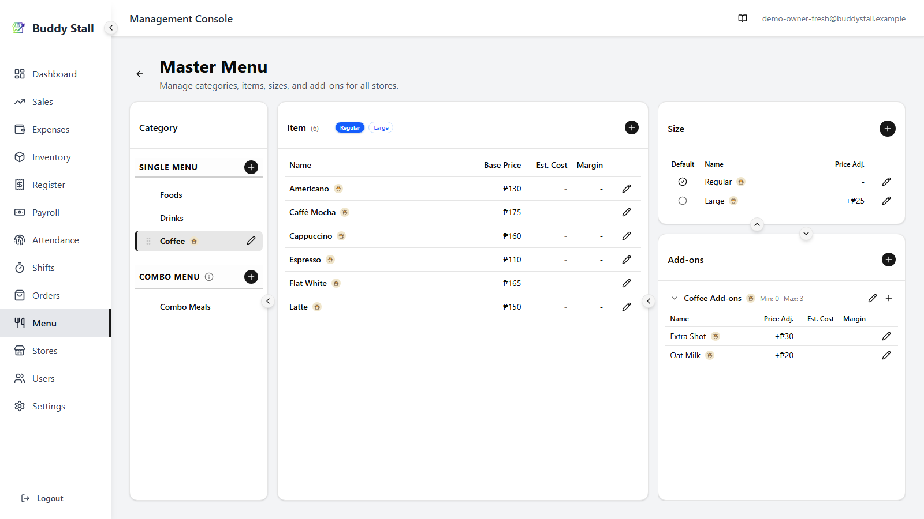Click the Latte price ₱150
Viewport: 924px width, 519px height.
point(512,307)
